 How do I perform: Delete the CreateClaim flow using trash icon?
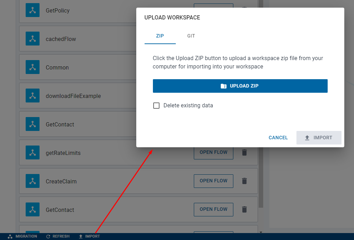[244, 181]
